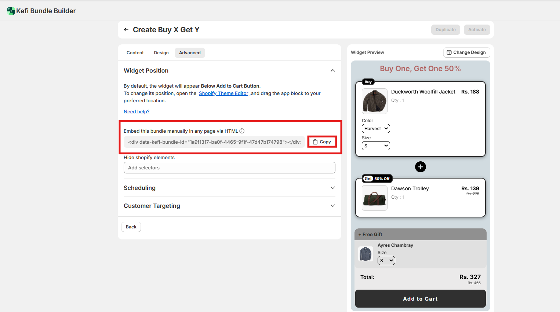Open the Shopify Theme Editor link
Image resolution: width=560 pixels, height=312 pixels.
pyautogui.click(x=223, y=93)
